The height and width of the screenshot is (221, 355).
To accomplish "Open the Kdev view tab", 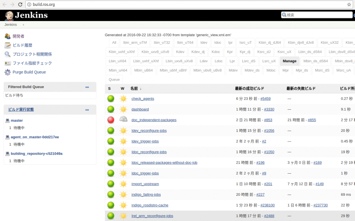I will (180, 52).
